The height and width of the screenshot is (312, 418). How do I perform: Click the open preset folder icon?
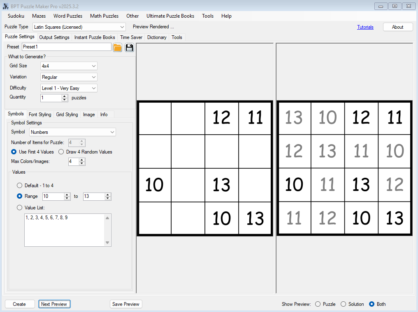click(x=118, y=47)
